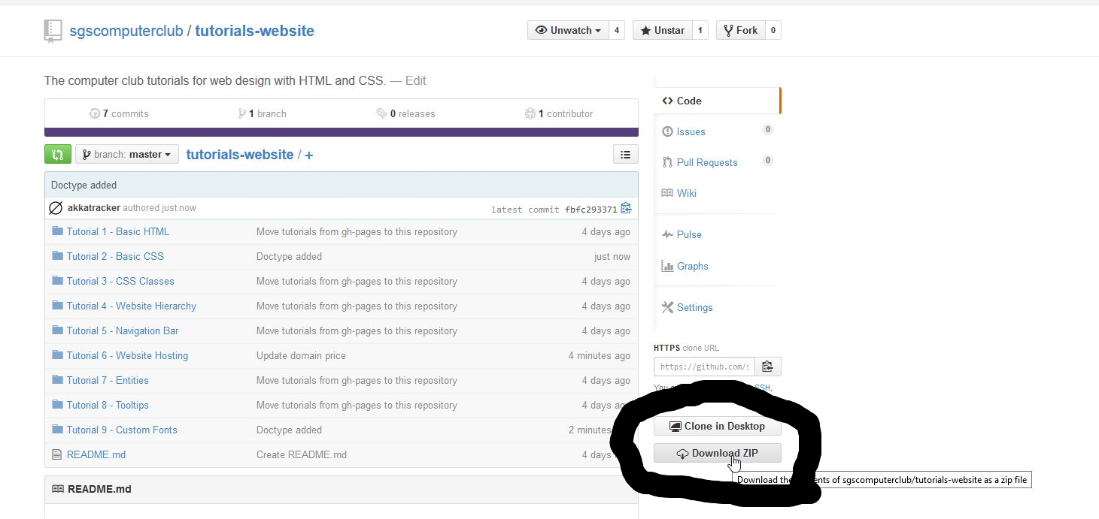This screenshot has width=1099, height=519.
Task: Click the green compare branches button
Action: [58, 154]
